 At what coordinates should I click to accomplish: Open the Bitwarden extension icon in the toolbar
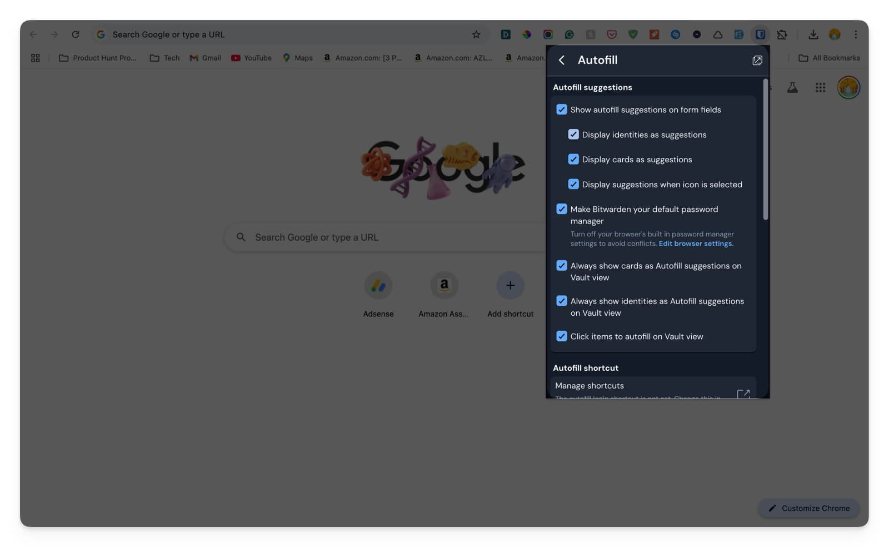point(760,34)
